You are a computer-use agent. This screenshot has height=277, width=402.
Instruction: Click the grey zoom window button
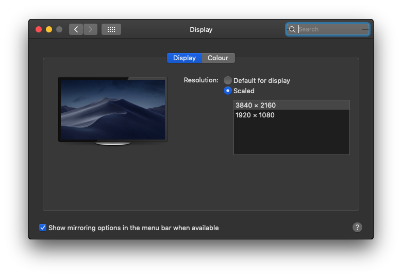(59, 29)
